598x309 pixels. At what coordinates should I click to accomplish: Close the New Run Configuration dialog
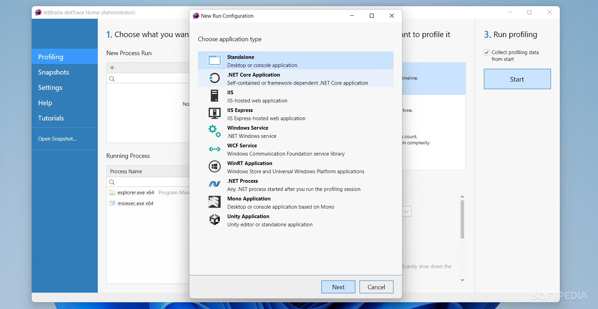tap(392, 16)
